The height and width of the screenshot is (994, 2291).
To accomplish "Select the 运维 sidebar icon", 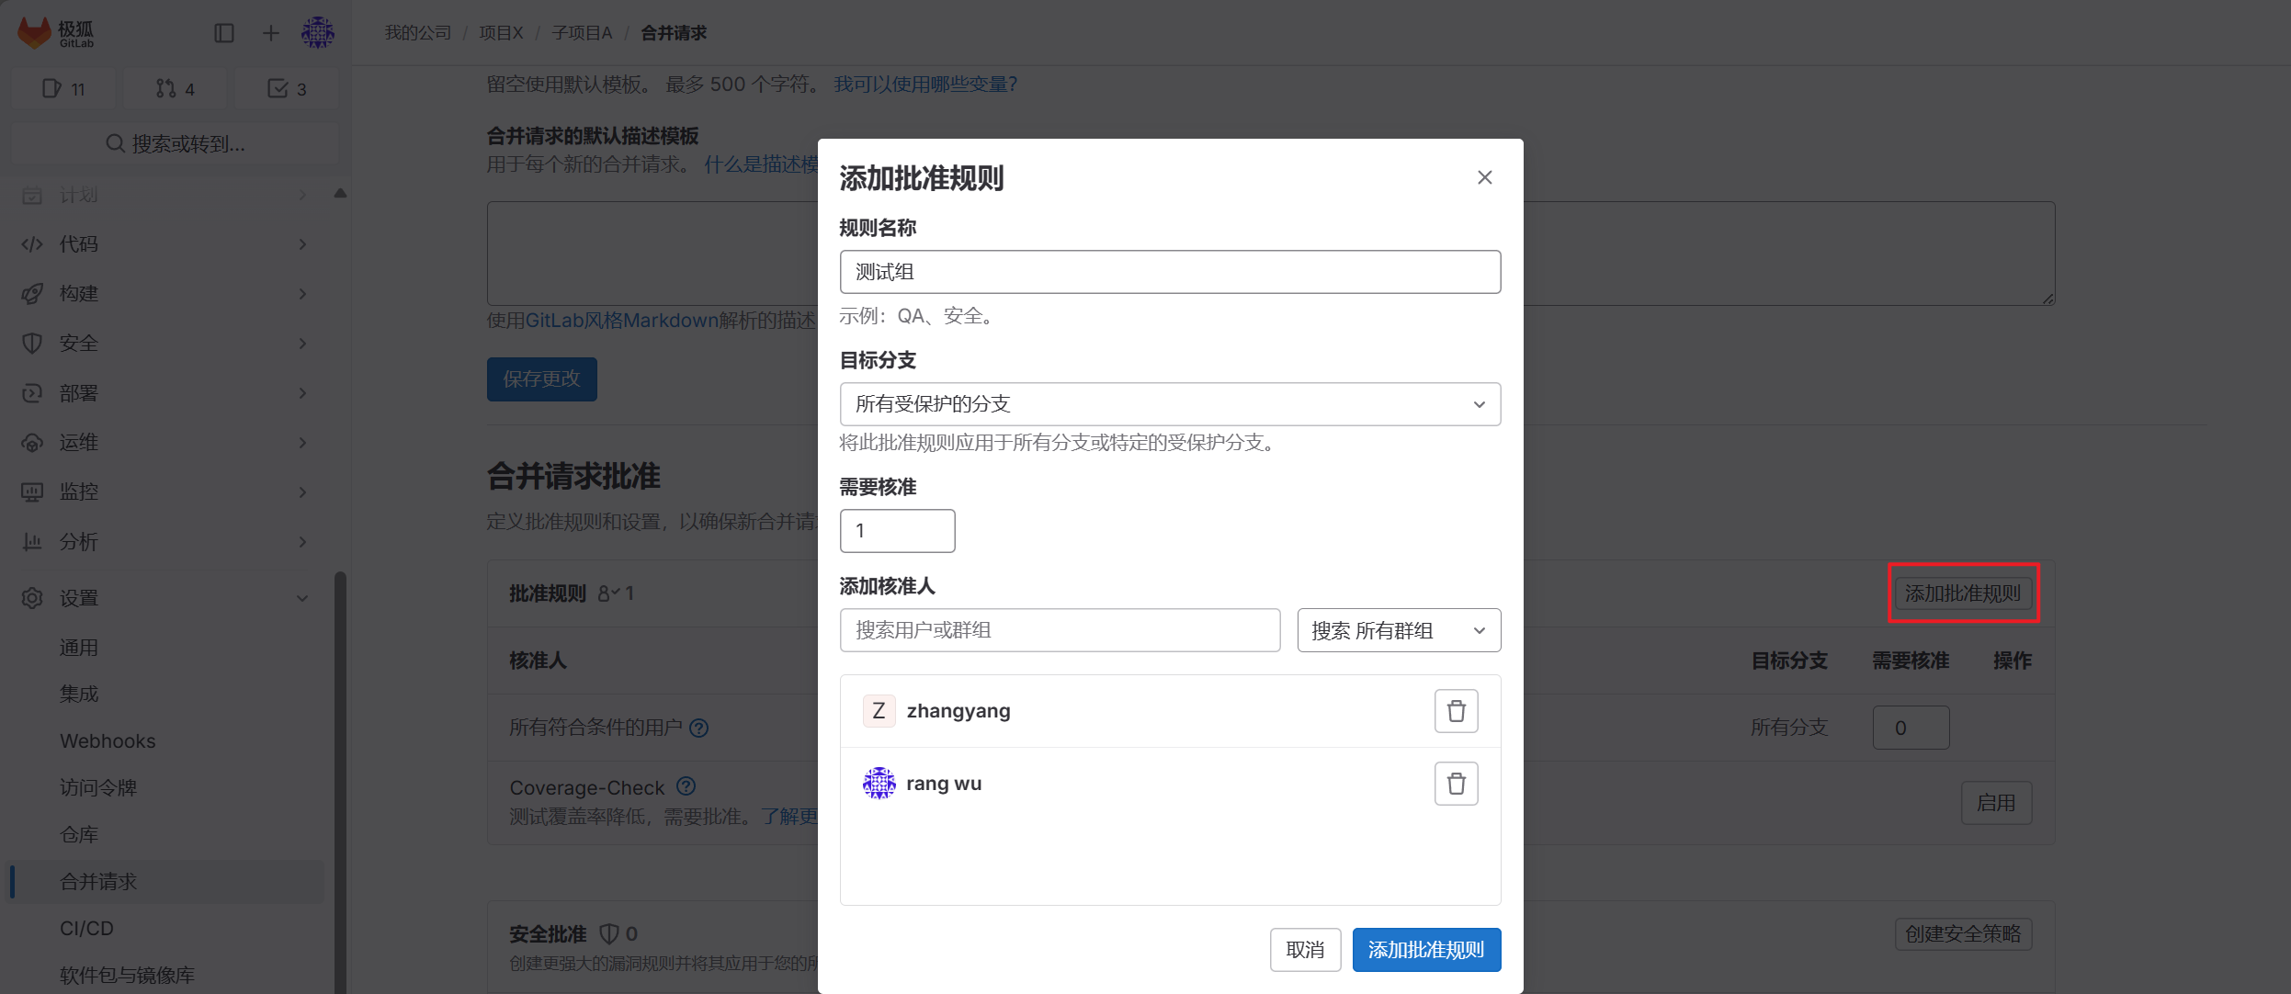I will pos(32,442).
